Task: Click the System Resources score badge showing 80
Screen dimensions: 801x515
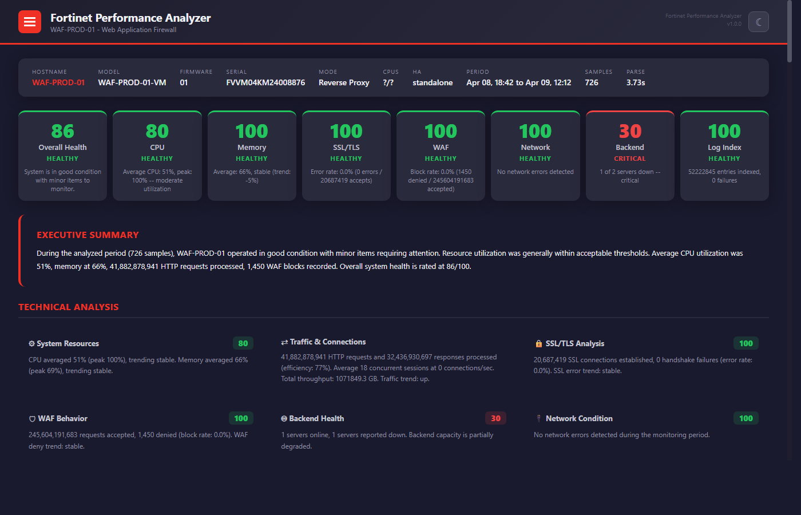Action: 243,343
